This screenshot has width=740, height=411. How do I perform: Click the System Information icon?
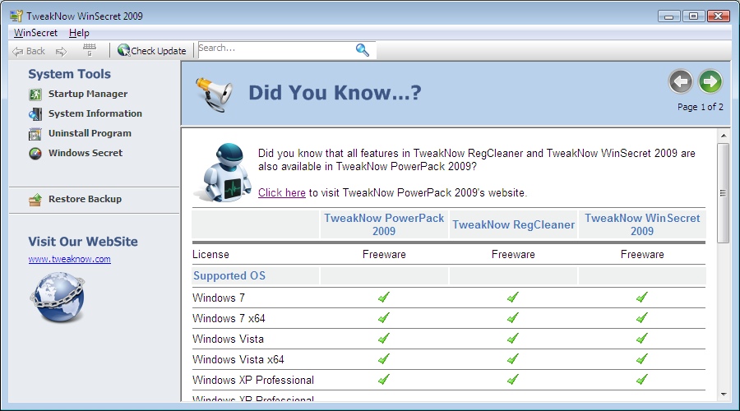pyautogui.click(x=35, y=114)
